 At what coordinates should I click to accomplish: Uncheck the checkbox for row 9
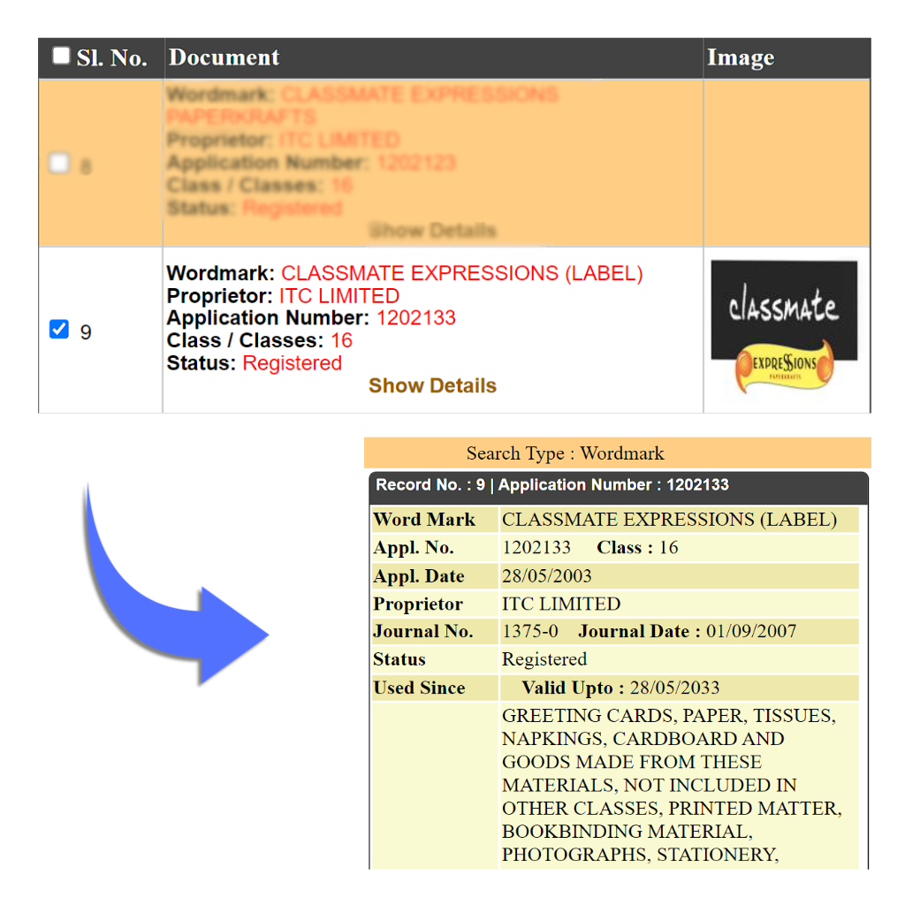[x=59, y=331]
